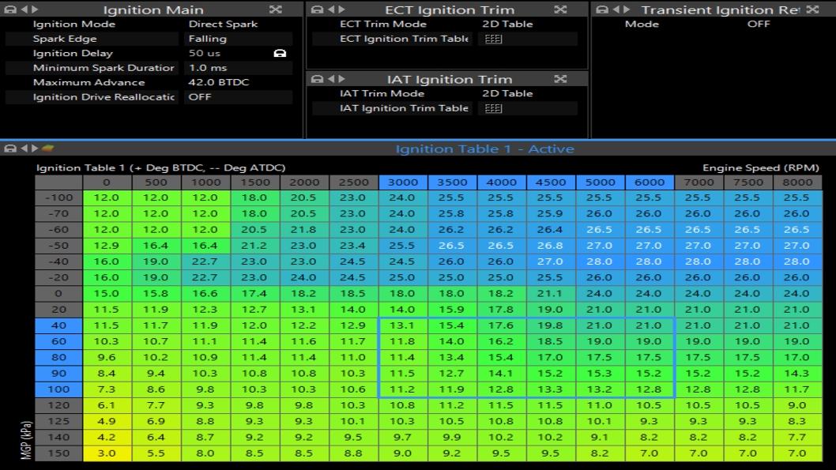The image size is (836, 470).
Task: Click the colored icon in Ignition Table 1 header
Action: pyautogui.click(x=47, y=149)
